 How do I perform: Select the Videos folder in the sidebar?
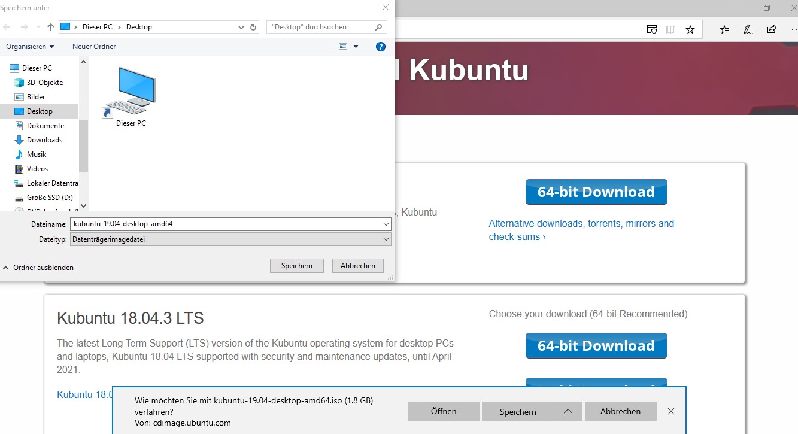pos(37,169)
